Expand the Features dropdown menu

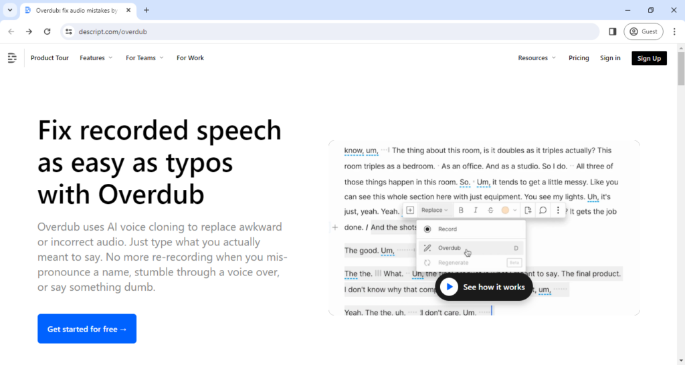coord(96,58)
